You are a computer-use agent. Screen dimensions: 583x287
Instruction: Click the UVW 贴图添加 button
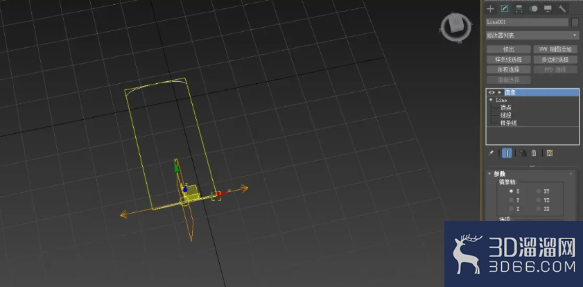[x=555, y=49]
